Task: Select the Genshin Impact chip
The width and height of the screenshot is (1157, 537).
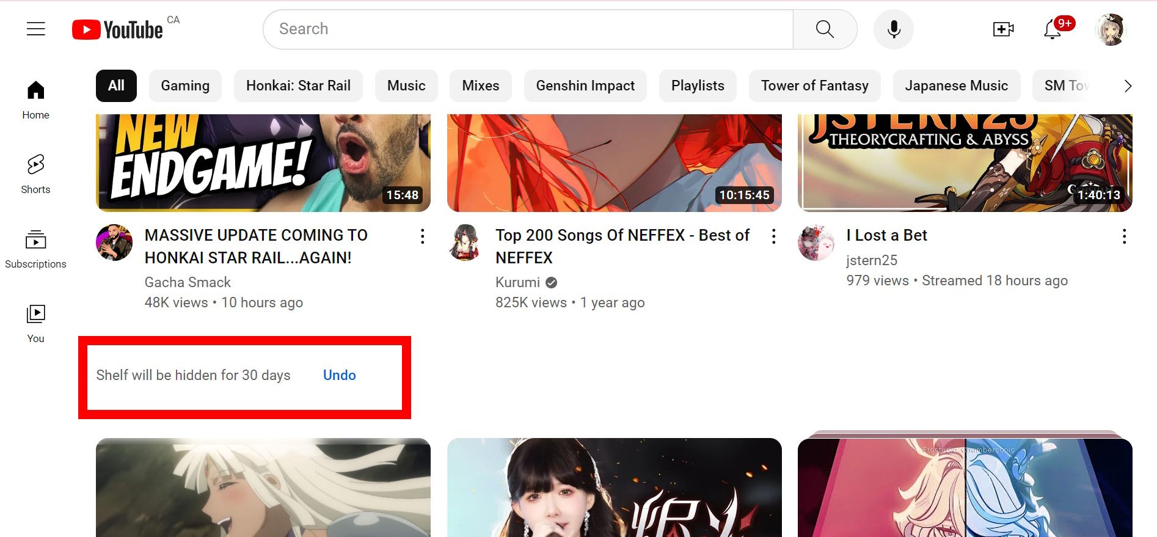Action: coord(585,86)
